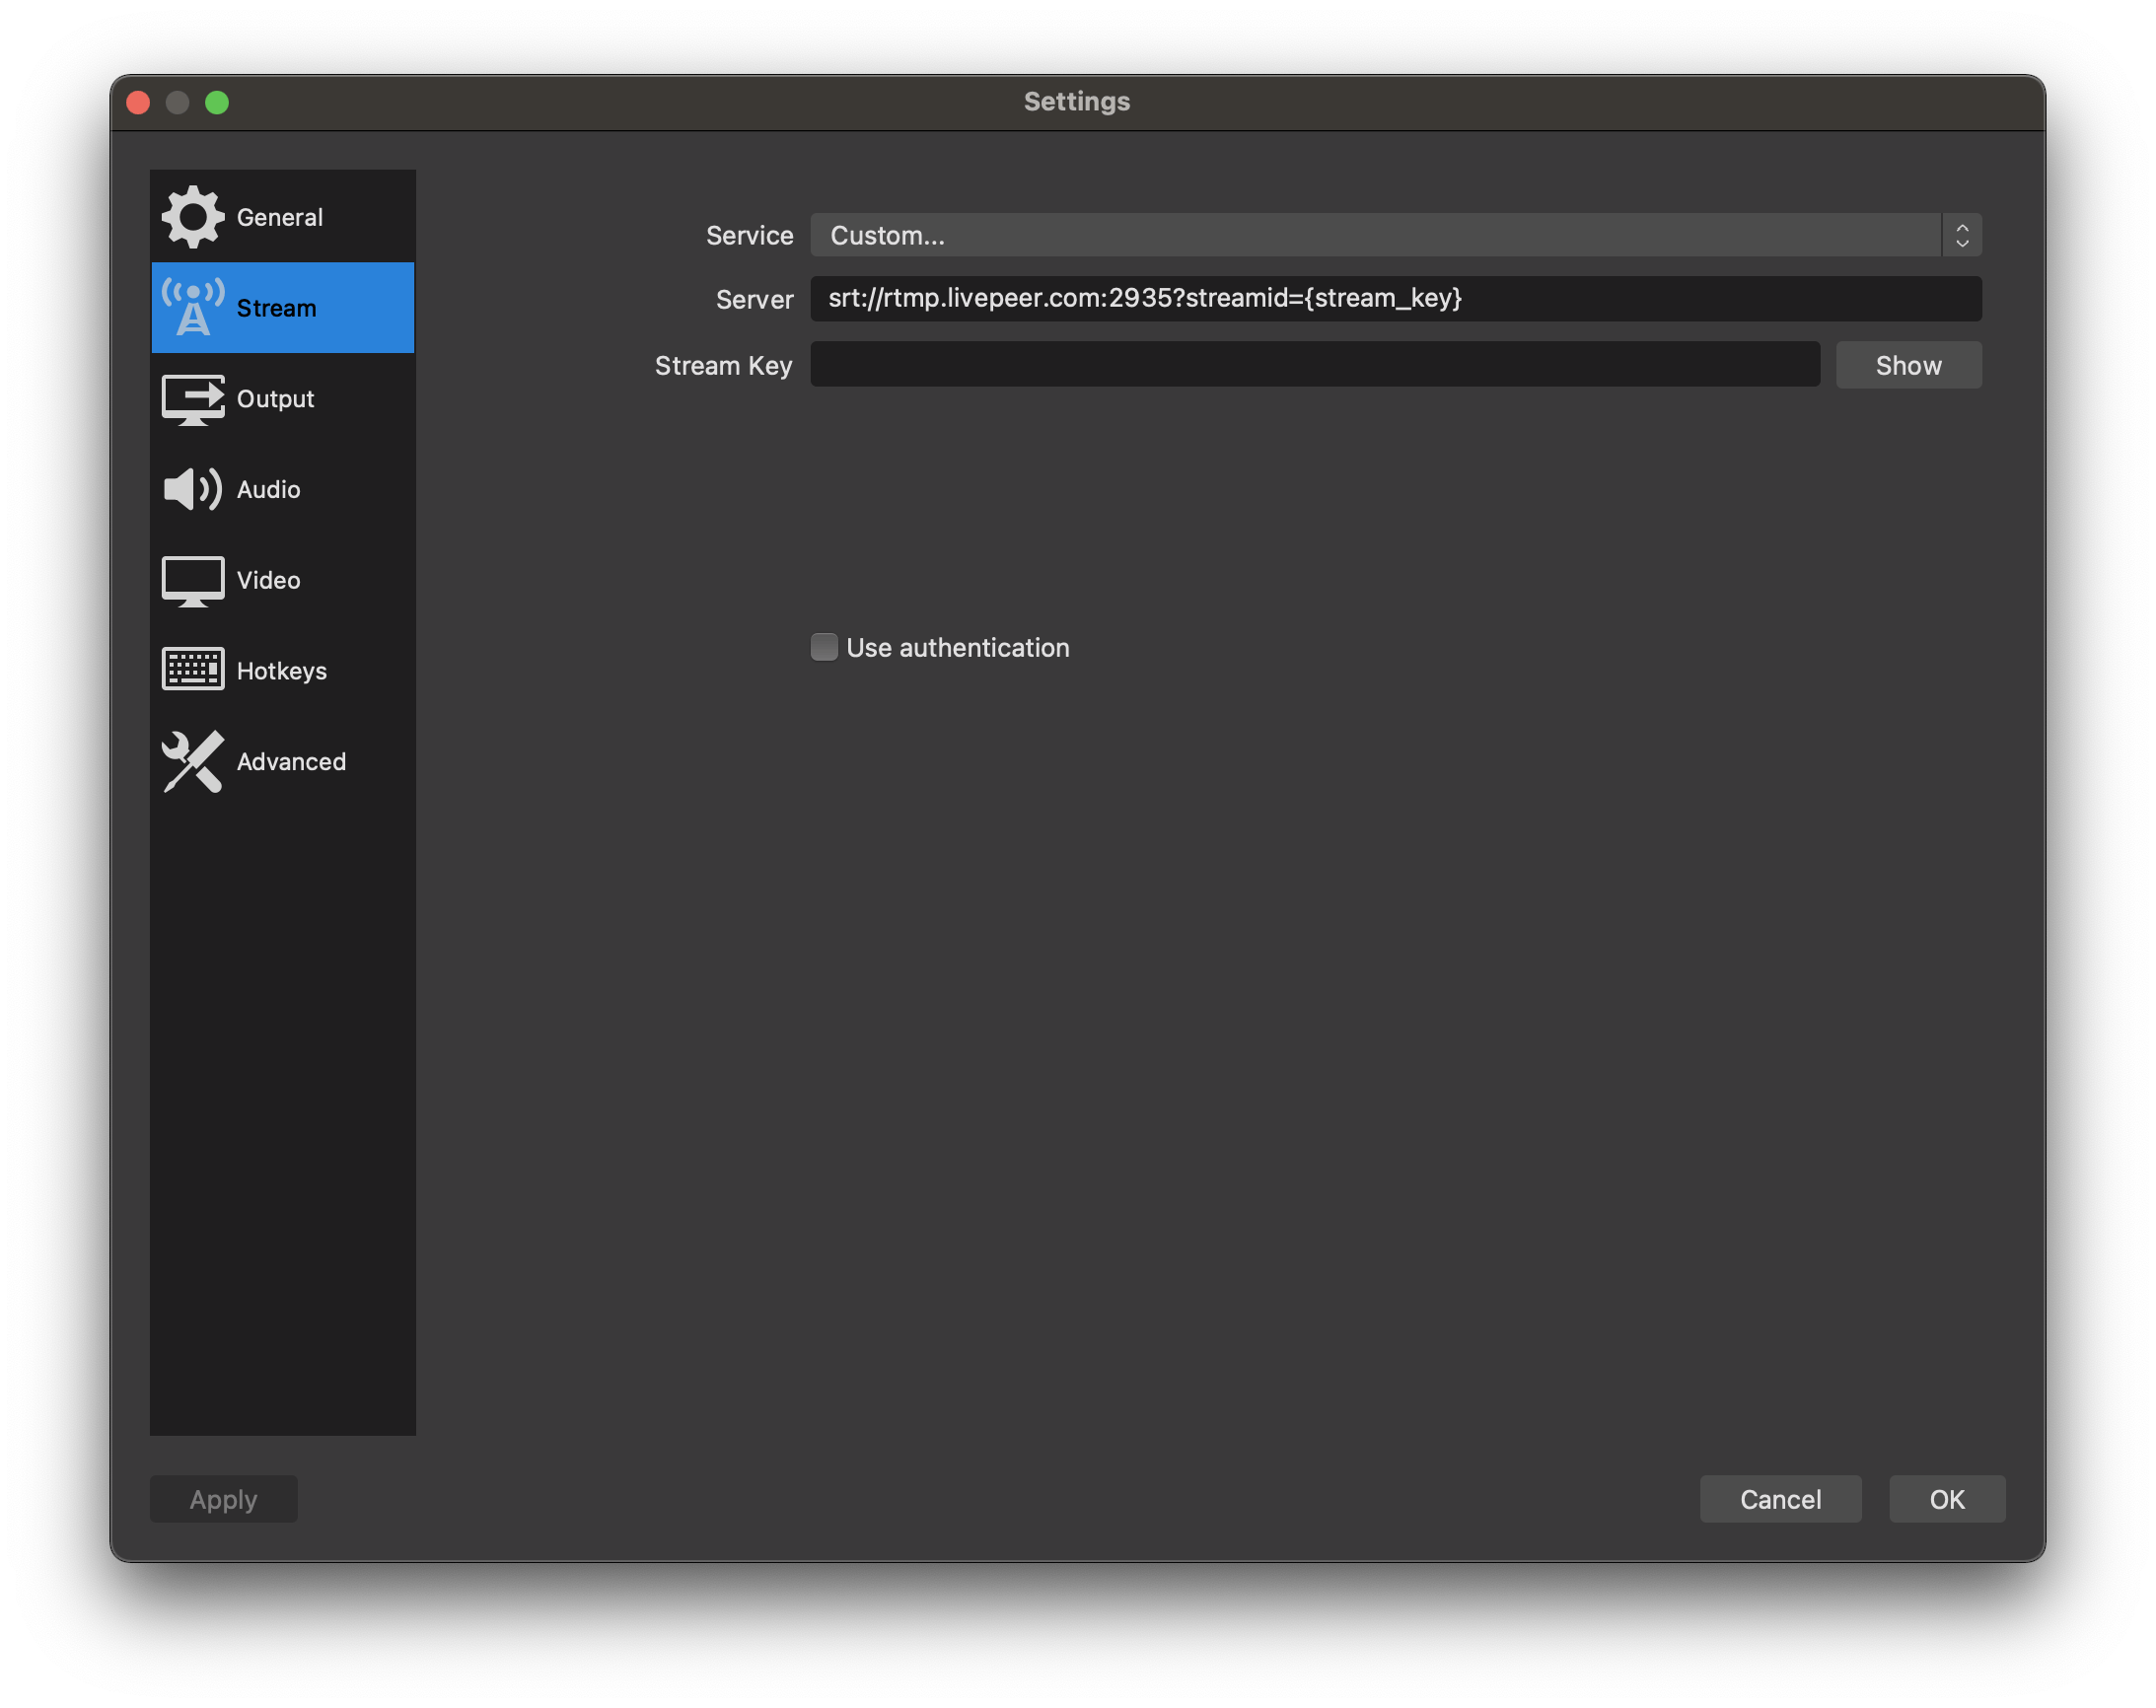Click the Output monitor-arrow icon
The width and height of the screenshot is (2156, 1708).
pos(193,399)
